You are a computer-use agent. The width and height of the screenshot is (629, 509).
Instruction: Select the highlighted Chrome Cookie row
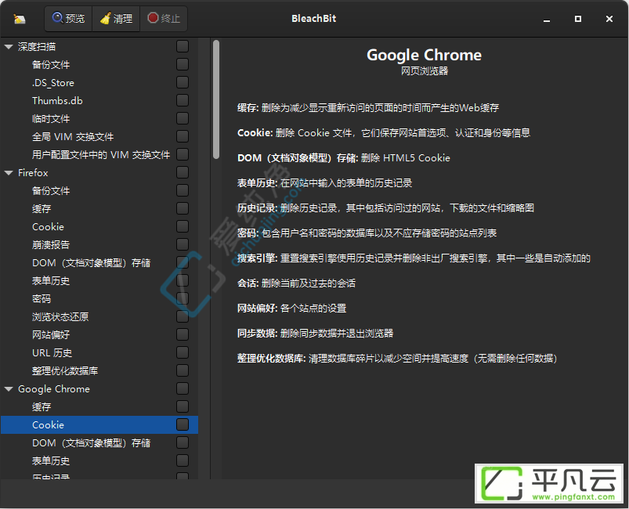(x=99, y=424)
